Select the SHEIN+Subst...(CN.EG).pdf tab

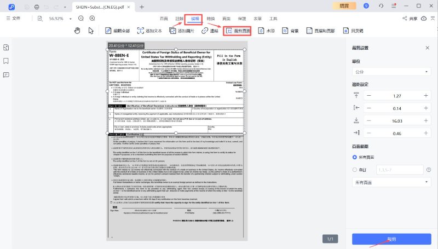click(x=100, y=7)
